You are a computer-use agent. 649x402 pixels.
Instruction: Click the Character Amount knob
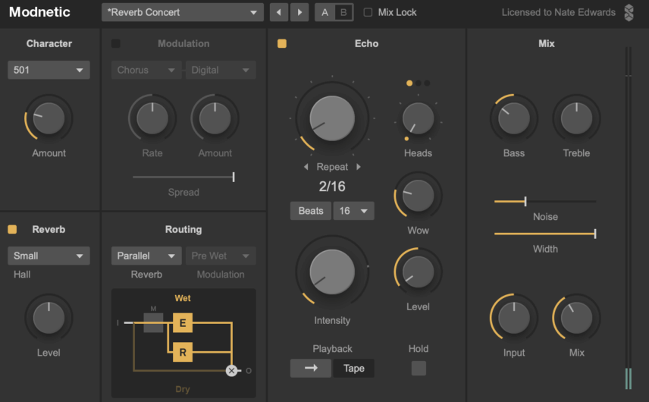pos(49,118)
